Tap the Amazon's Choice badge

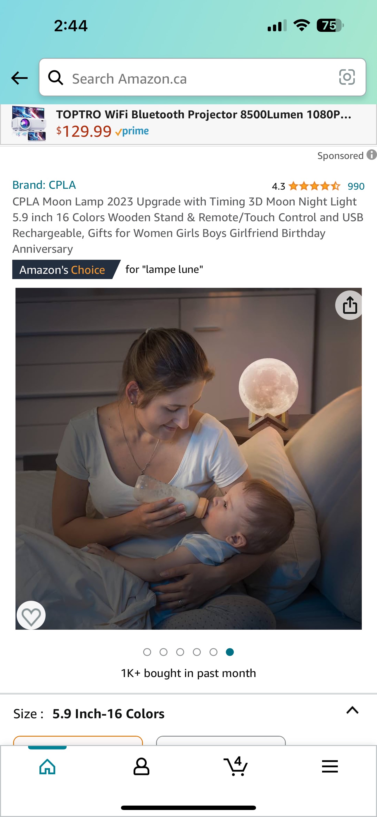click(x=66, y=270)
